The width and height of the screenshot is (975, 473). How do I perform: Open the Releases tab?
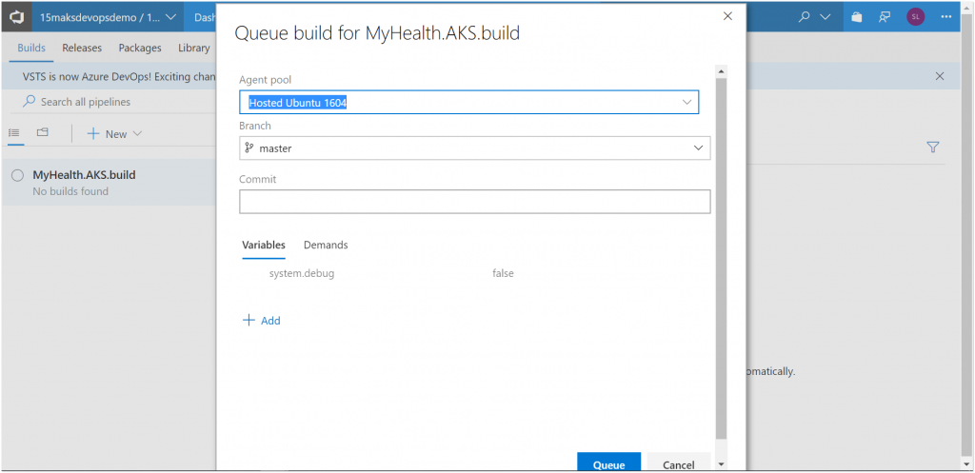click(x=82, y=48)
